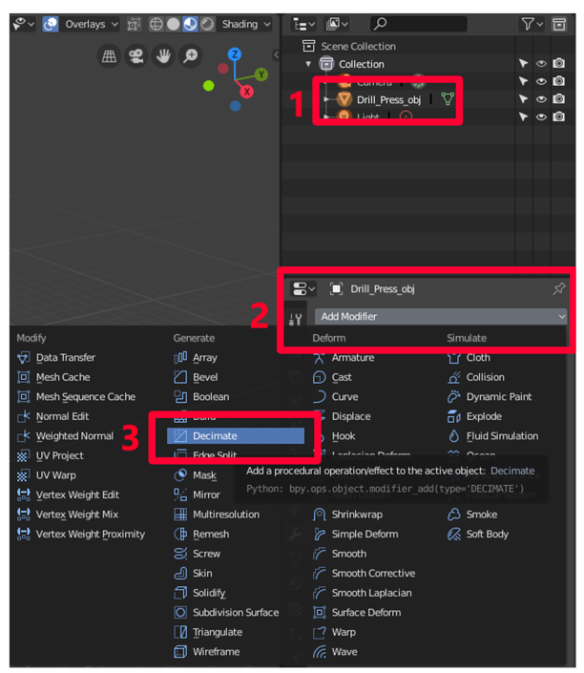The height and width of the screenshot is (673, 584).
Task: Select LookDev shading mode
Action: coord(190,25)
